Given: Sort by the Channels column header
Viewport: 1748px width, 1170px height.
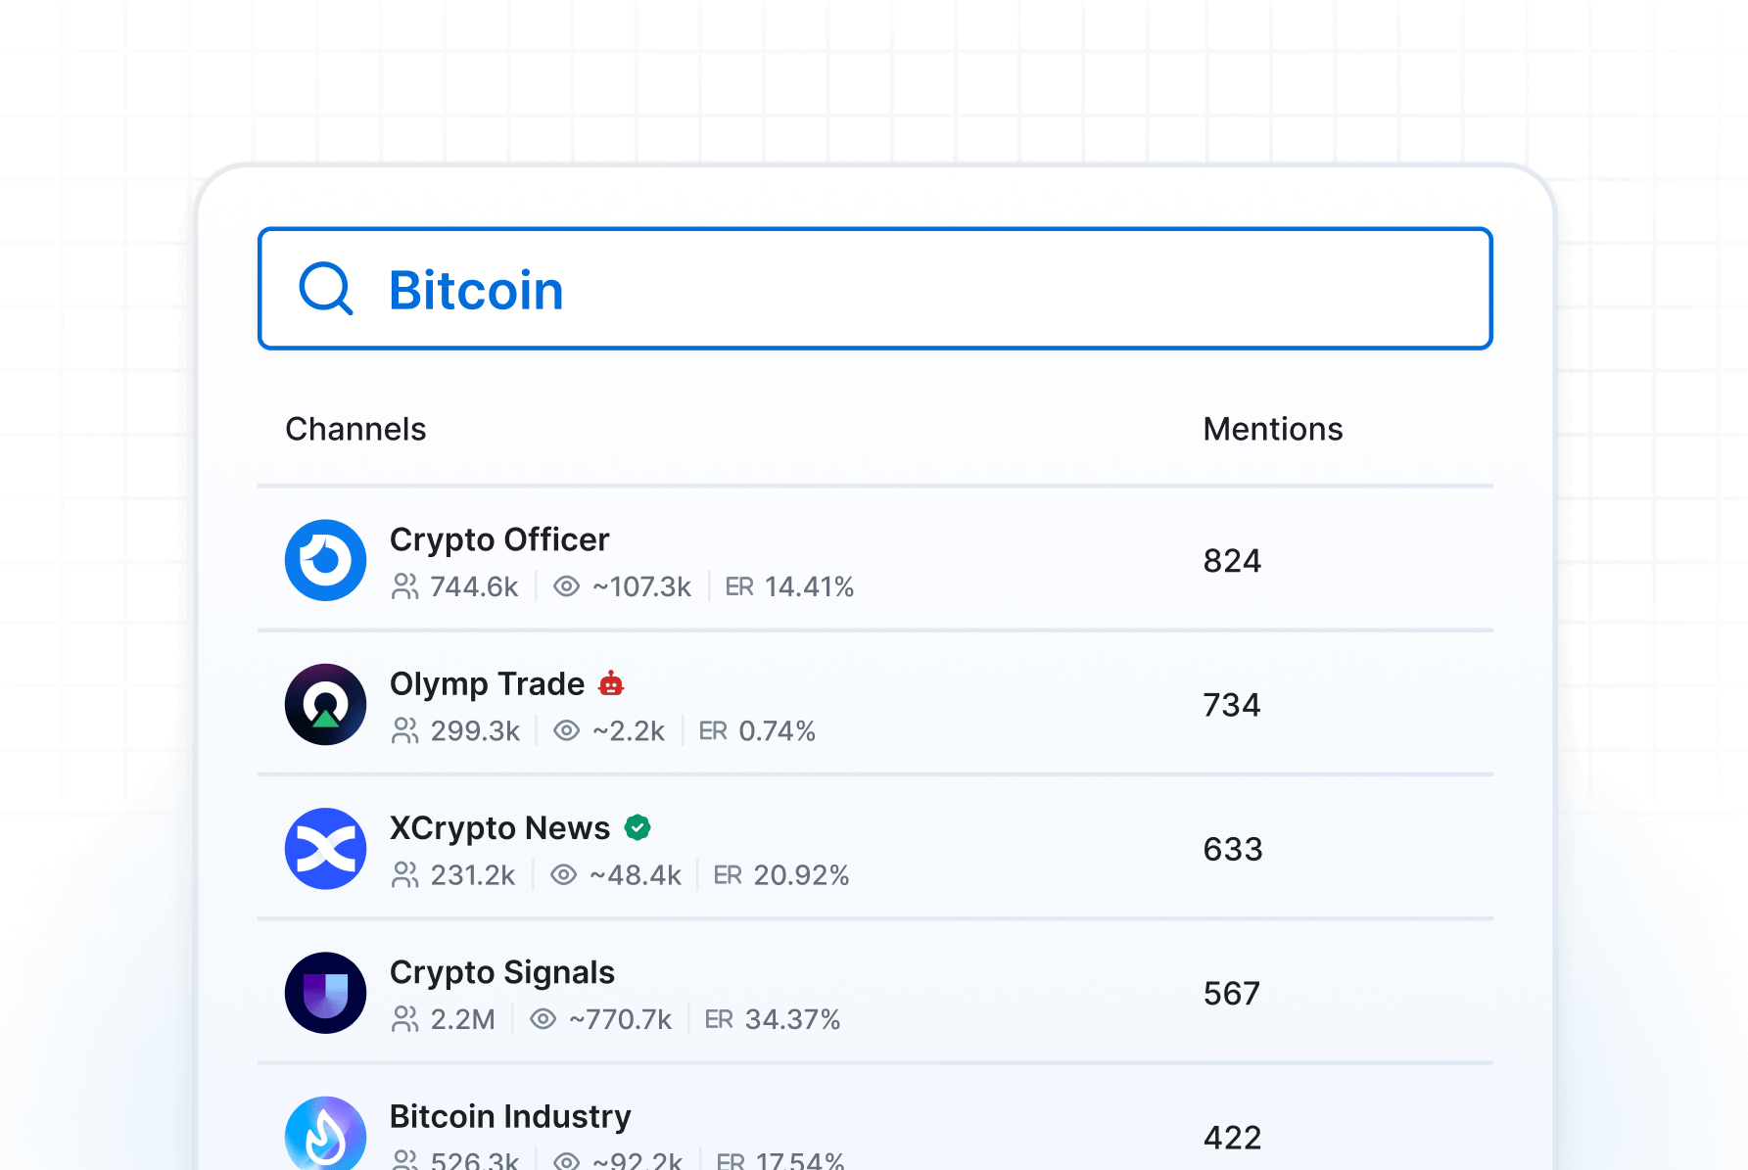Looking at the screenshot, I should click(x=355, y=429).
